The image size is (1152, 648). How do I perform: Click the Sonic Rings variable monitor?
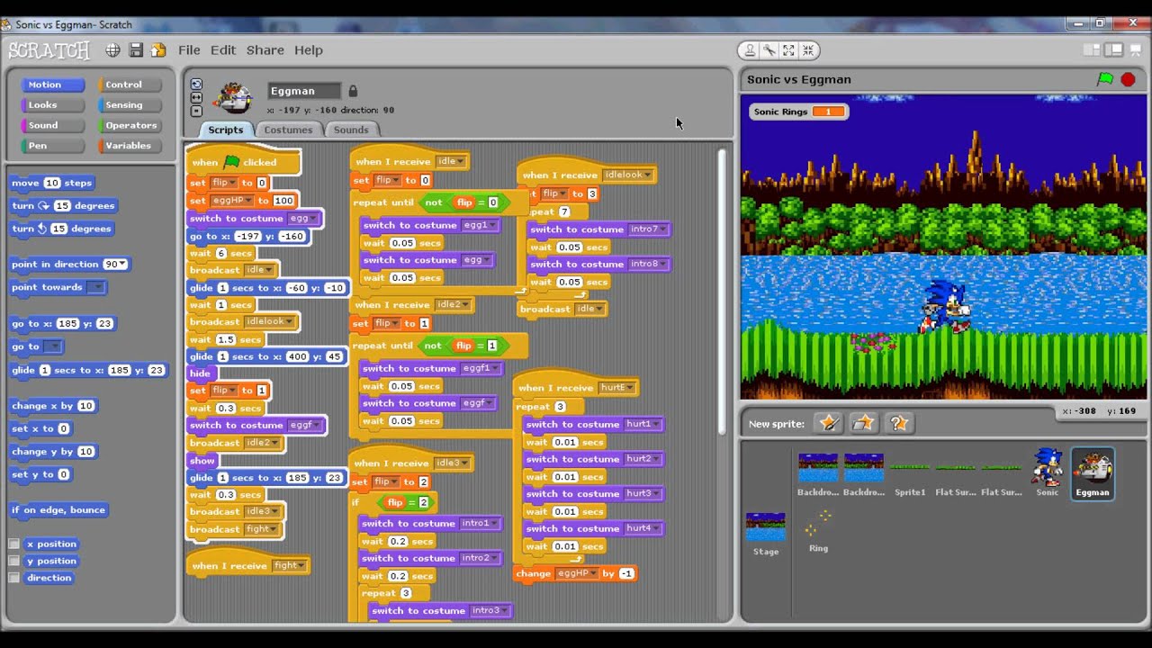tap(798, 112)
